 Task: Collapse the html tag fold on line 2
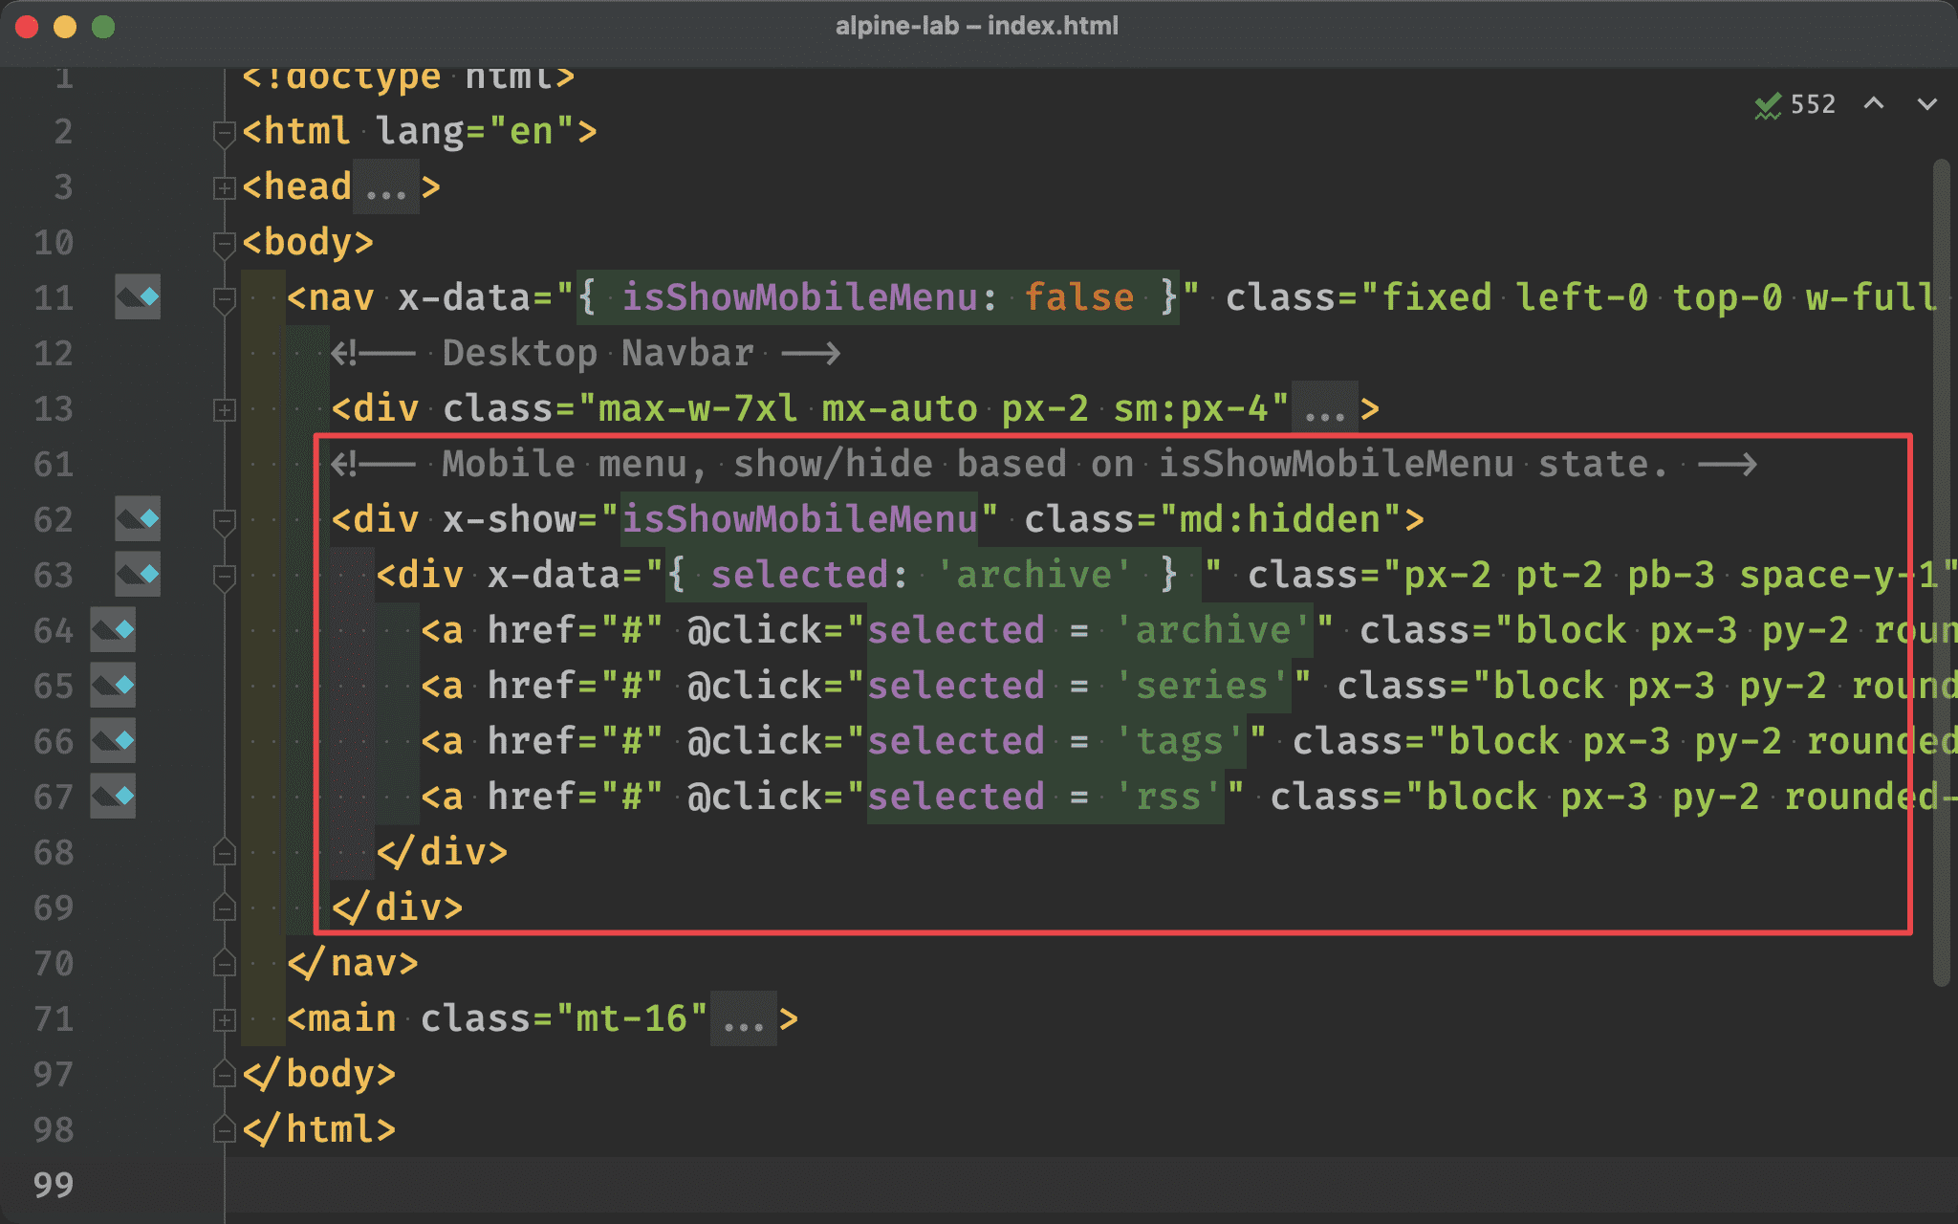coord(224,133)
